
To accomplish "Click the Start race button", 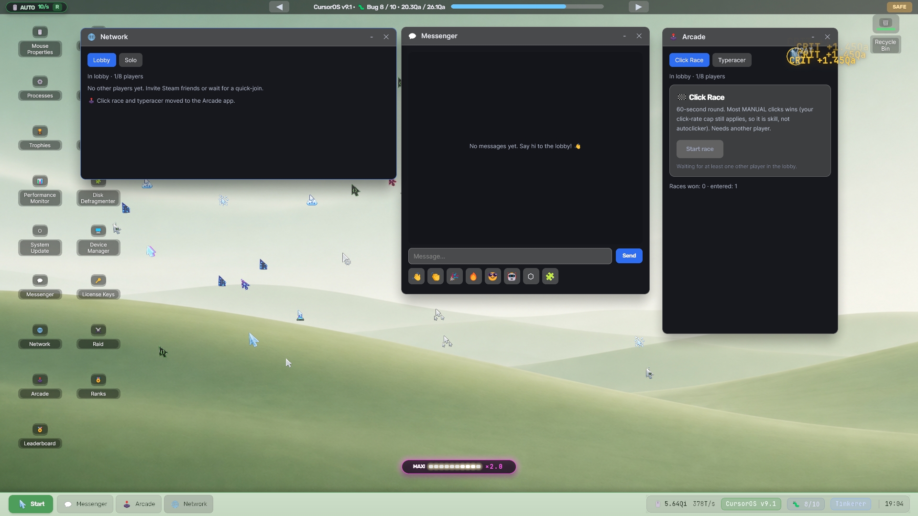I will (699, 149).
